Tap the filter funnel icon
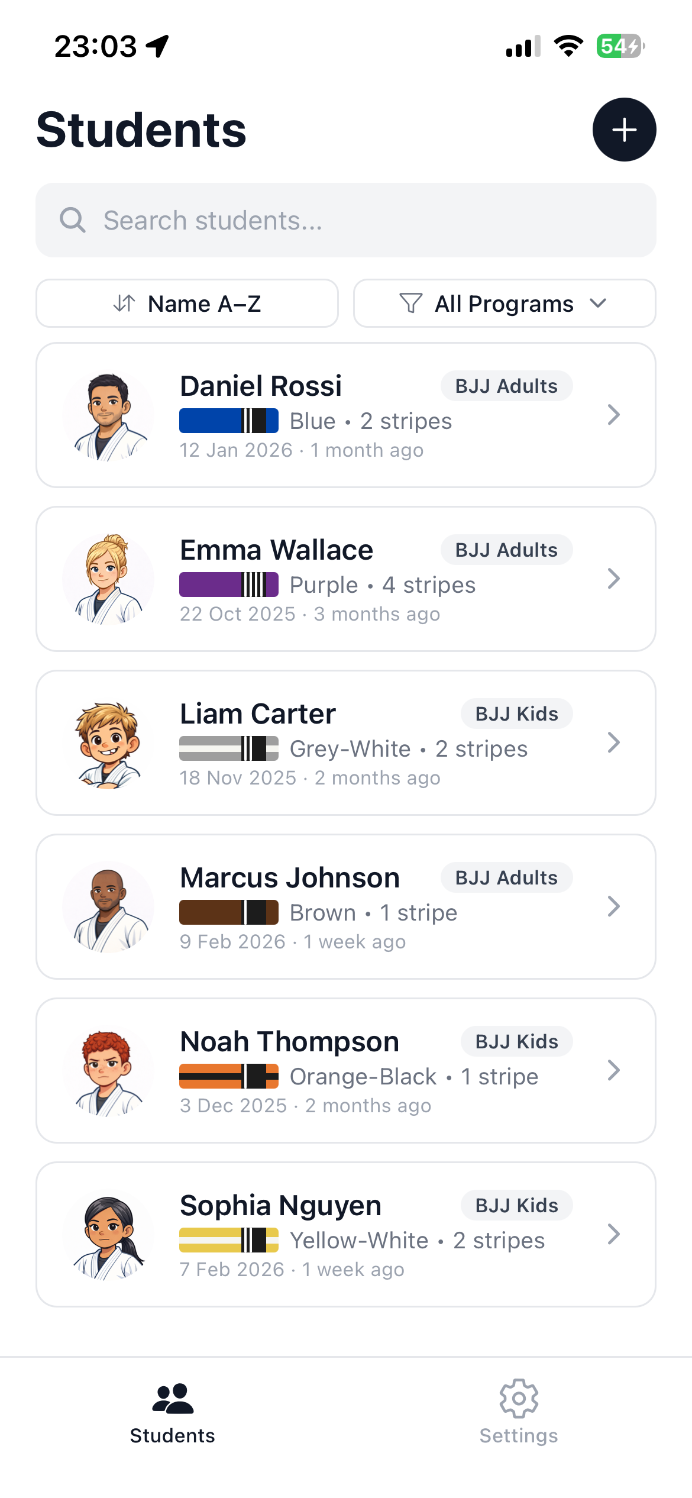Image resolution: width=692 pixels, height=1498 pixels. (x=410, y=304)
